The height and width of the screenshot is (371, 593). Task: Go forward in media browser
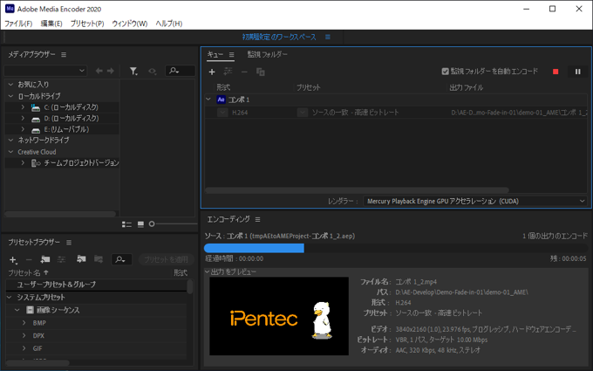(111, 71)
